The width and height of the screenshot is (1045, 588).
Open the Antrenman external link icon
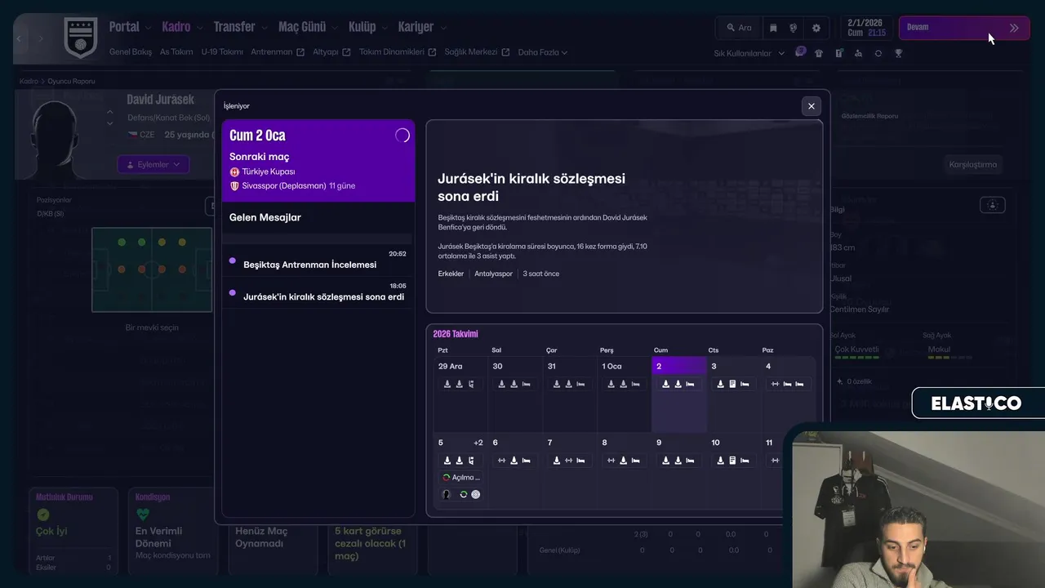[300, 52]
